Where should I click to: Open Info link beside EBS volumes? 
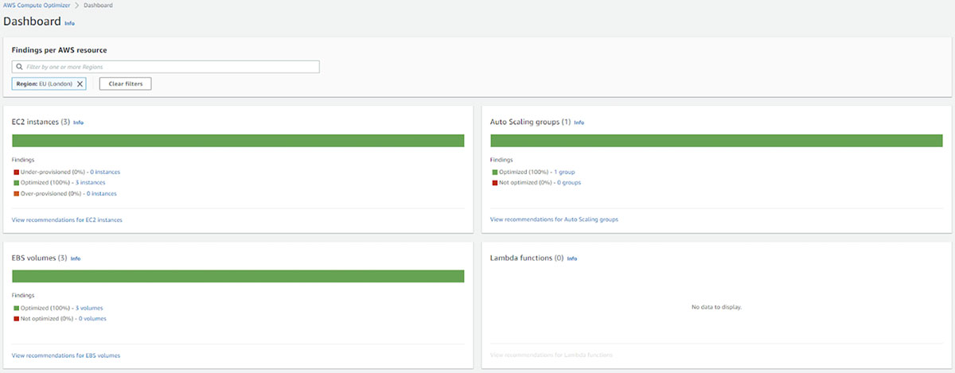pos(76,258)
